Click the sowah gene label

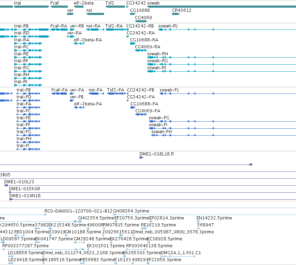pyautogui.click(x=153, y=3)
